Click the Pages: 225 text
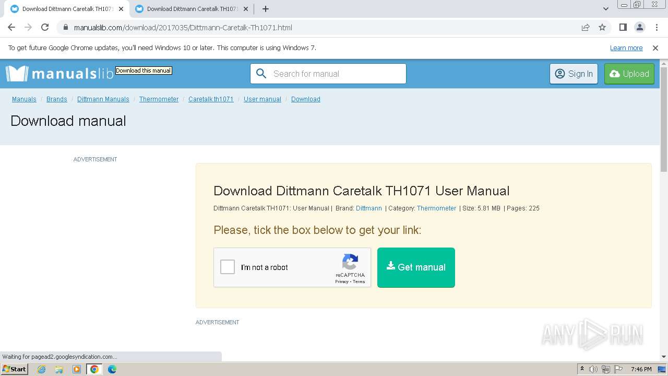This screenshot has width=668, height=376. coord(523,208)
